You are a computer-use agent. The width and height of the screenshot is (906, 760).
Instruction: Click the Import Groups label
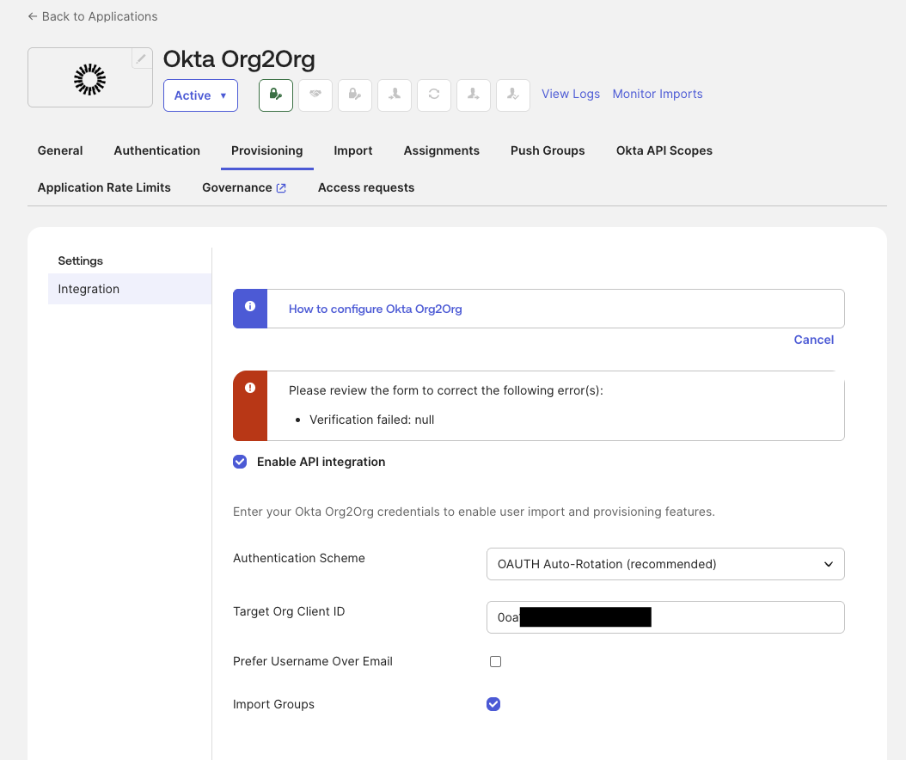coord(274,704)
